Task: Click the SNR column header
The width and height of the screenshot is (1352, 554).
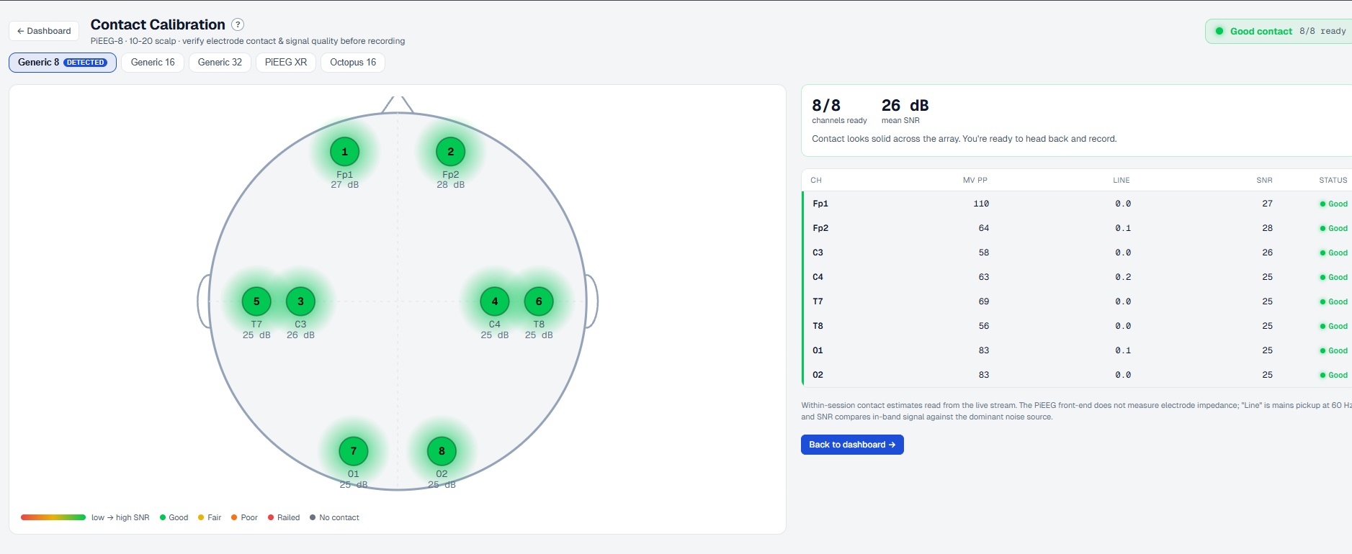Action: click(x=1265, y=180)
